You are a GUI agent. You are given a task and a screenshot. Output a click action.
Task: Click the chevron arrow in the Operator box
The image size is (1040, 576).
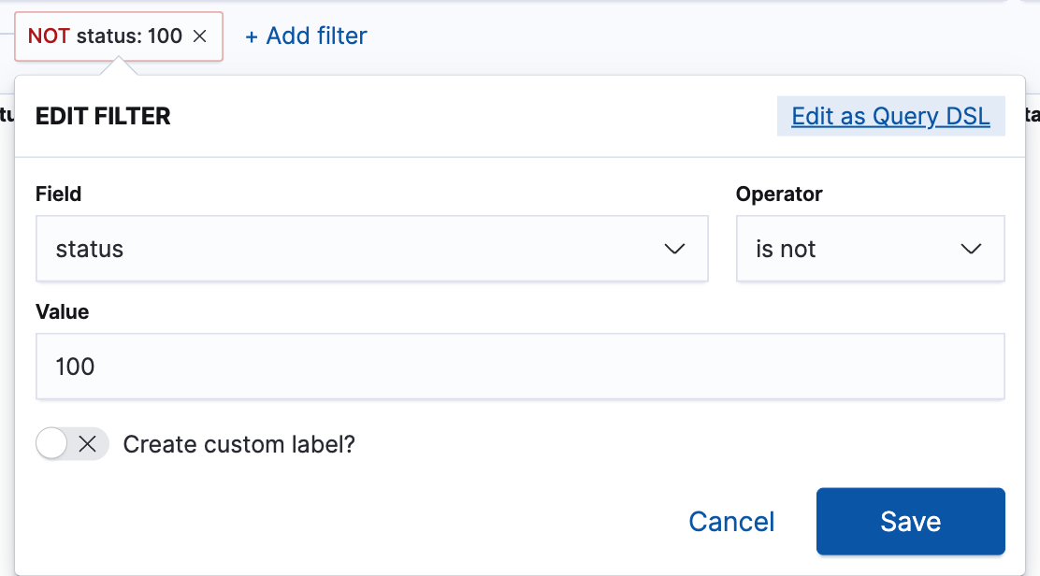click(x=971, y=250)
